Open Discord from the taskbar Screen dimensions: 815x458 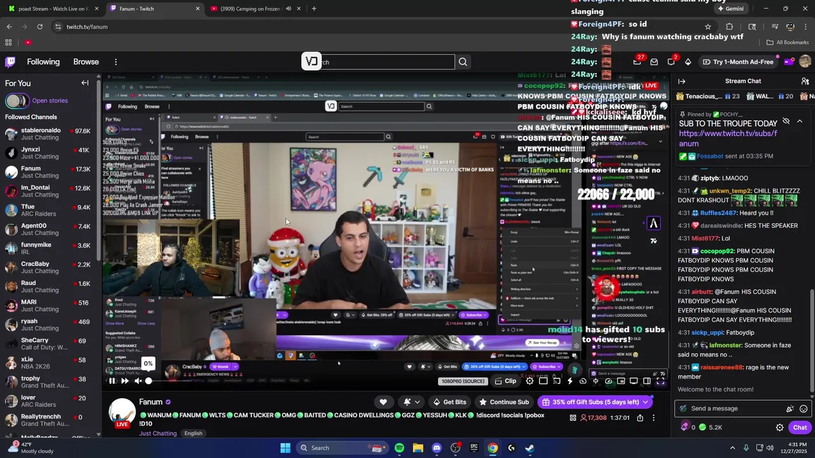point(436,448)
